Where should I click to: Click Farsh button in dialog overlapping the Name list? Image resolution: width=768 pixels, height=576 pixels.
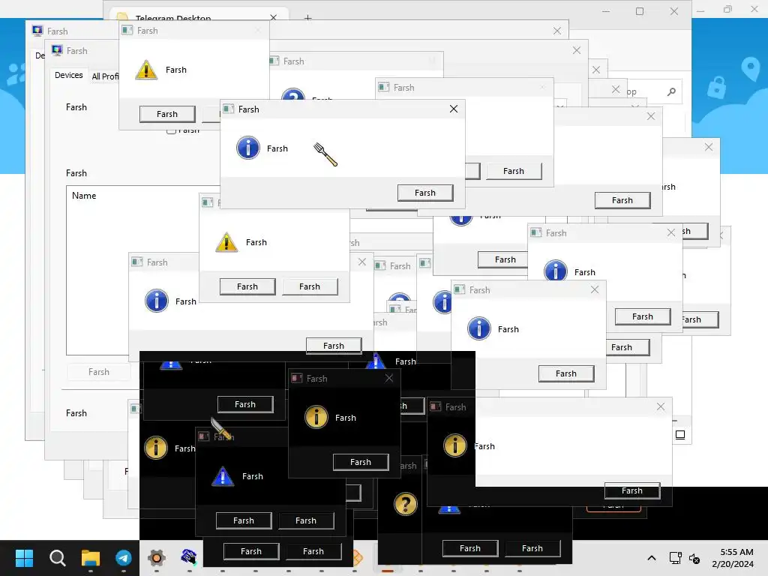[334, 345]
